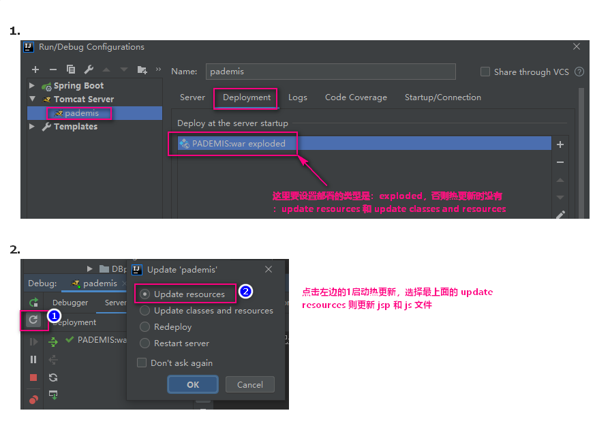Expand the Spring Boot tree node
Viewport: 610px width, 430px height.
pos(32,85)
